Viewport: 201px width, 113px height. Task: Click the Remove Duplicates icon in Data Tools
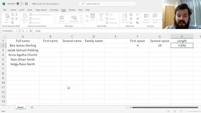(131, 19)
